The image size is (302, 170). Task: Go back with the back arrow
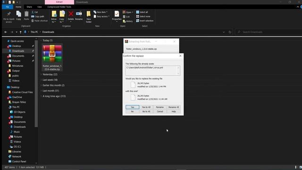pyautogui.click(x=6, y=32)
